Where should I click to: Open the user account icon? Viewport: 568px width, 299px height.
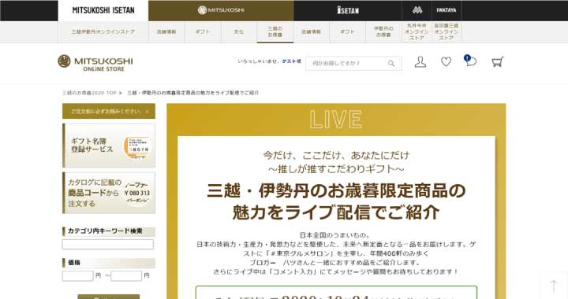tap(420, 62)
